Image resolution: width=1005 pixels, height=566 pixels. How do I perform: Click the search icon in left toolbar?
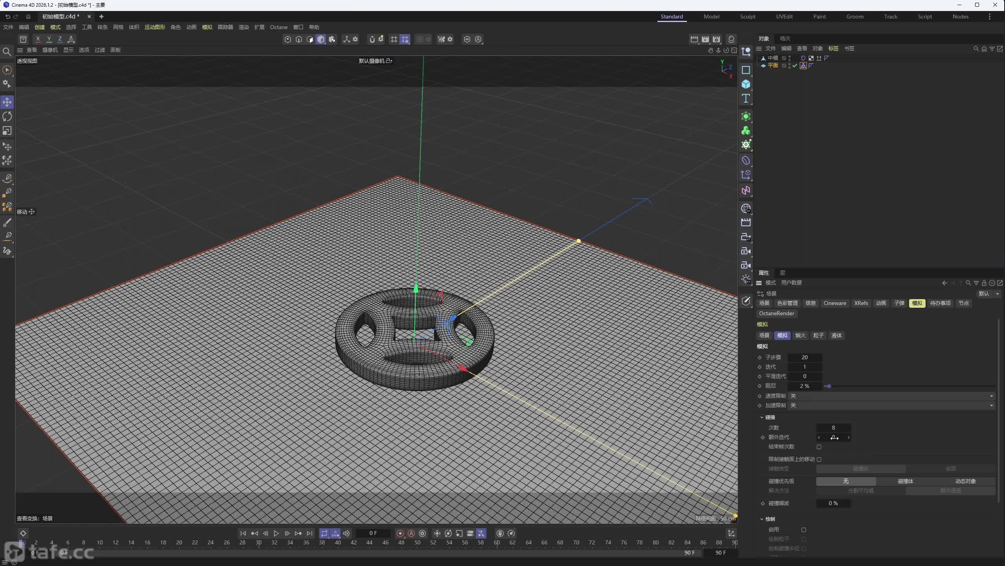pos(7,51)
